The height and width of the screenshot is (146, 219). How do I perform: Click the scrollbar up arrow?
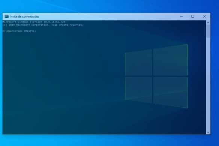click(x=208, y=22)
